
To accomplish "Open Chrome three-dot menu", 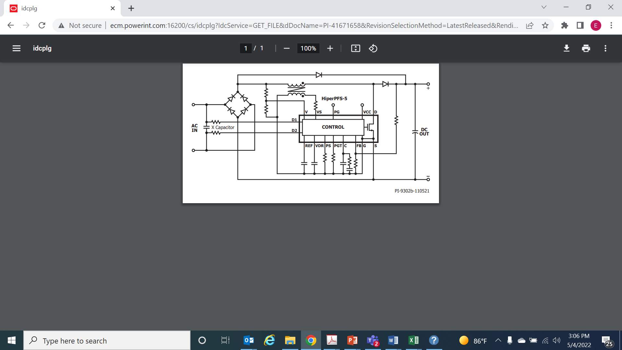I will [611, 25].
